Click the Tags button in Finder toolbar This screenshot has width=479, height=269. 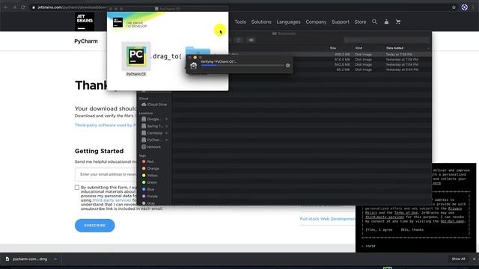[x=251, y=40]
